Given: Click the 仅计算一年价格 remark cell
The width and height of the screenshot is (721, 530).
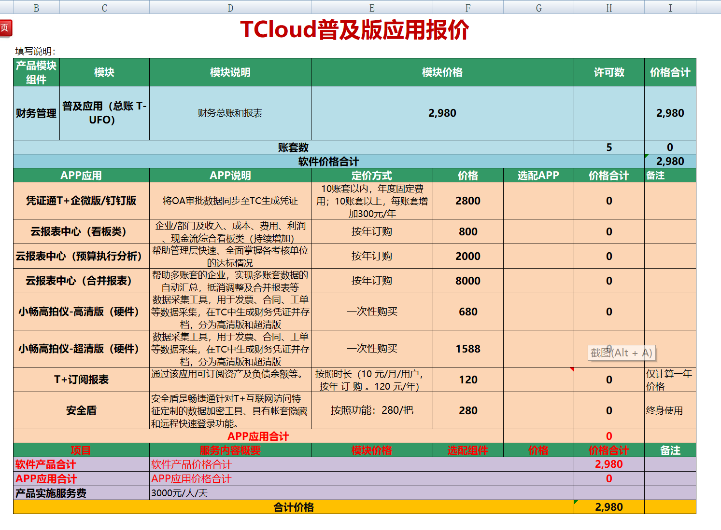Looking at the screenshot, I should (670, 380).
